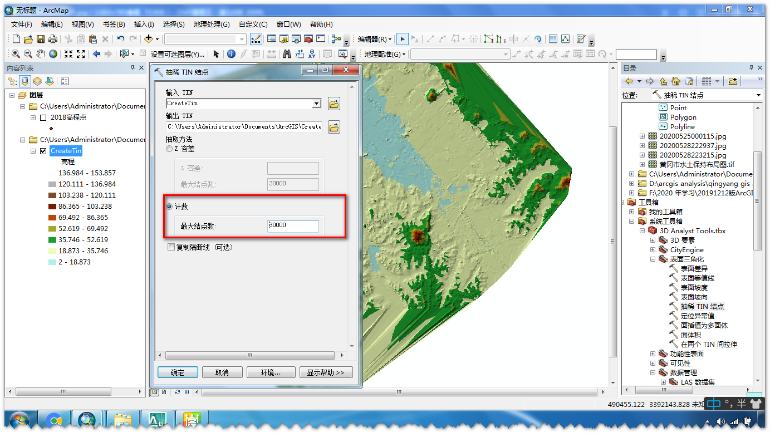
Task: Open the 输入 TIN dropdown
Action: (x=317, y=104)
